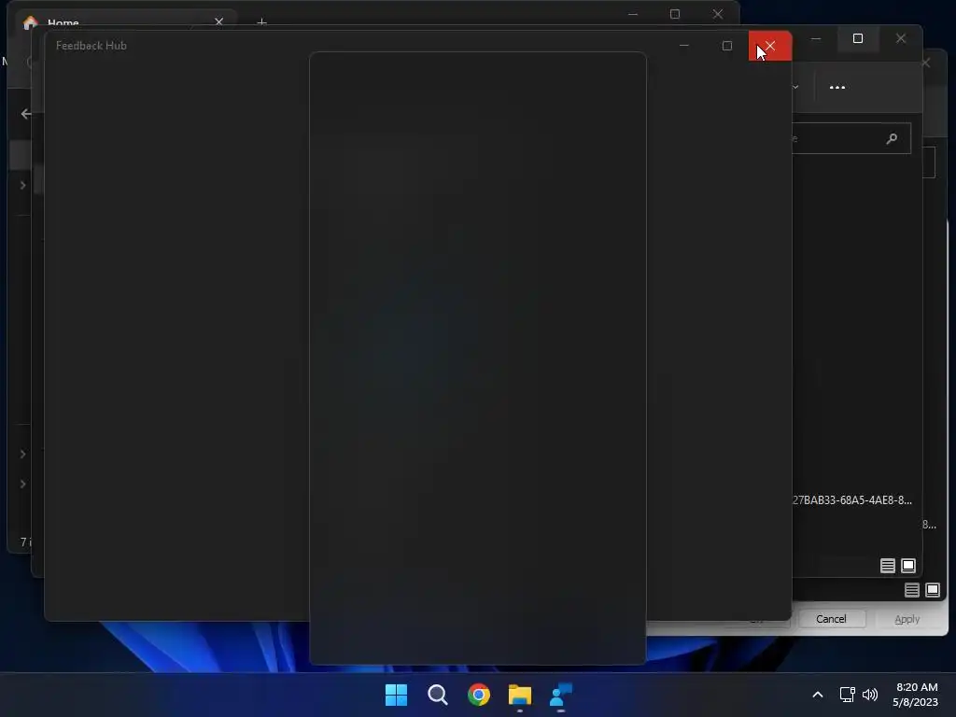Click the magnifier icon inside the Explorer search box
956x717 pixels.
point(892,139)
